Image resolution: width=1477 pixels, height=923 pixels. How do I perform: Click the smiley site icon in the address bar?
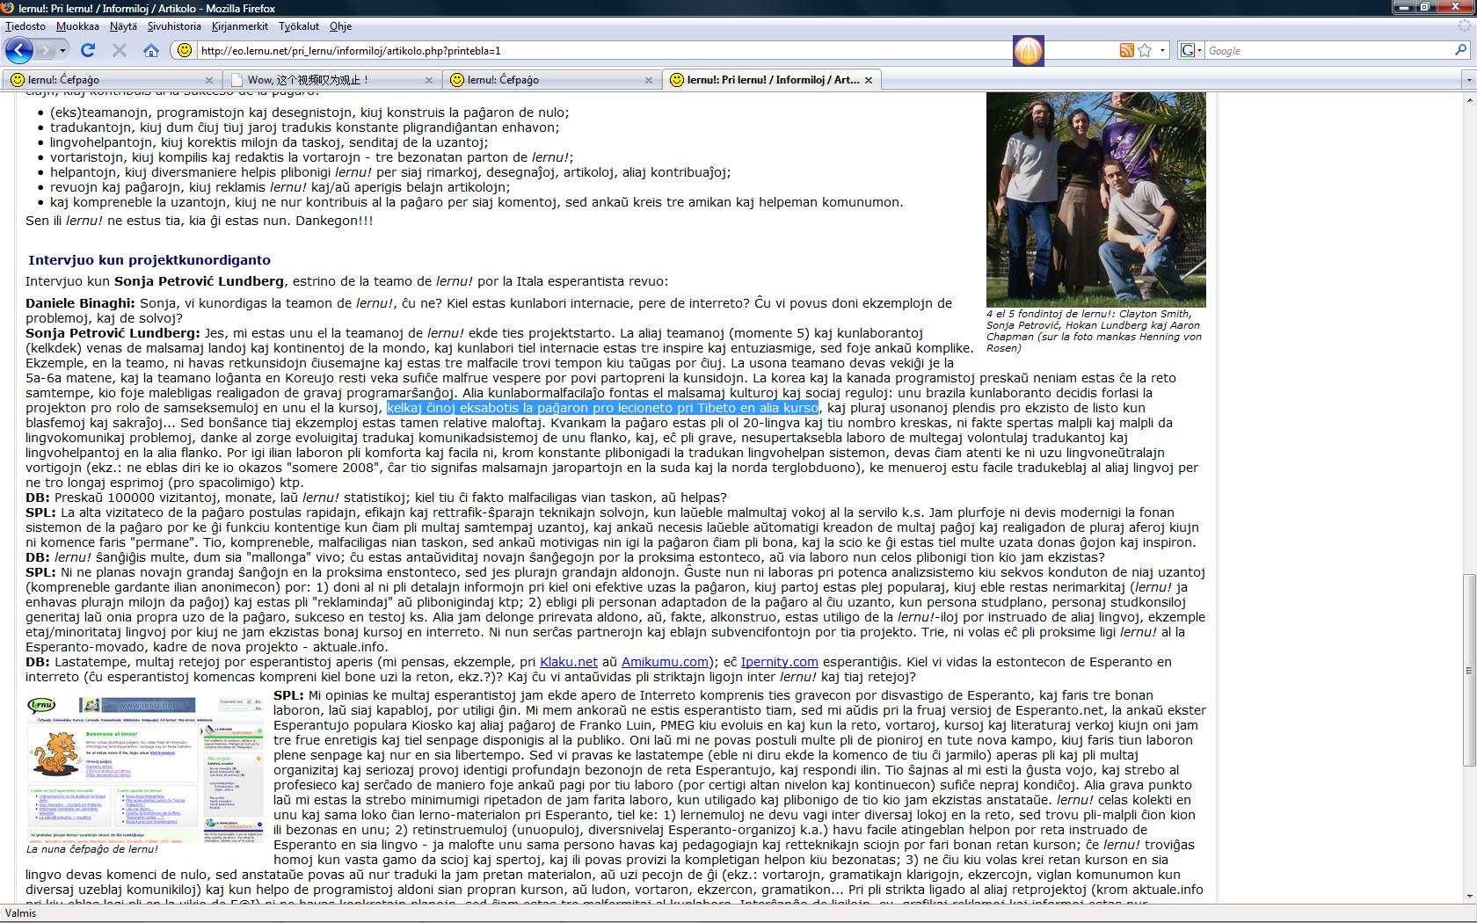(x=184, y=50)
